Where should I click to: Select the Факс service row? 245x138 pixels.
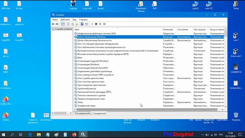[x=149, y=58]
